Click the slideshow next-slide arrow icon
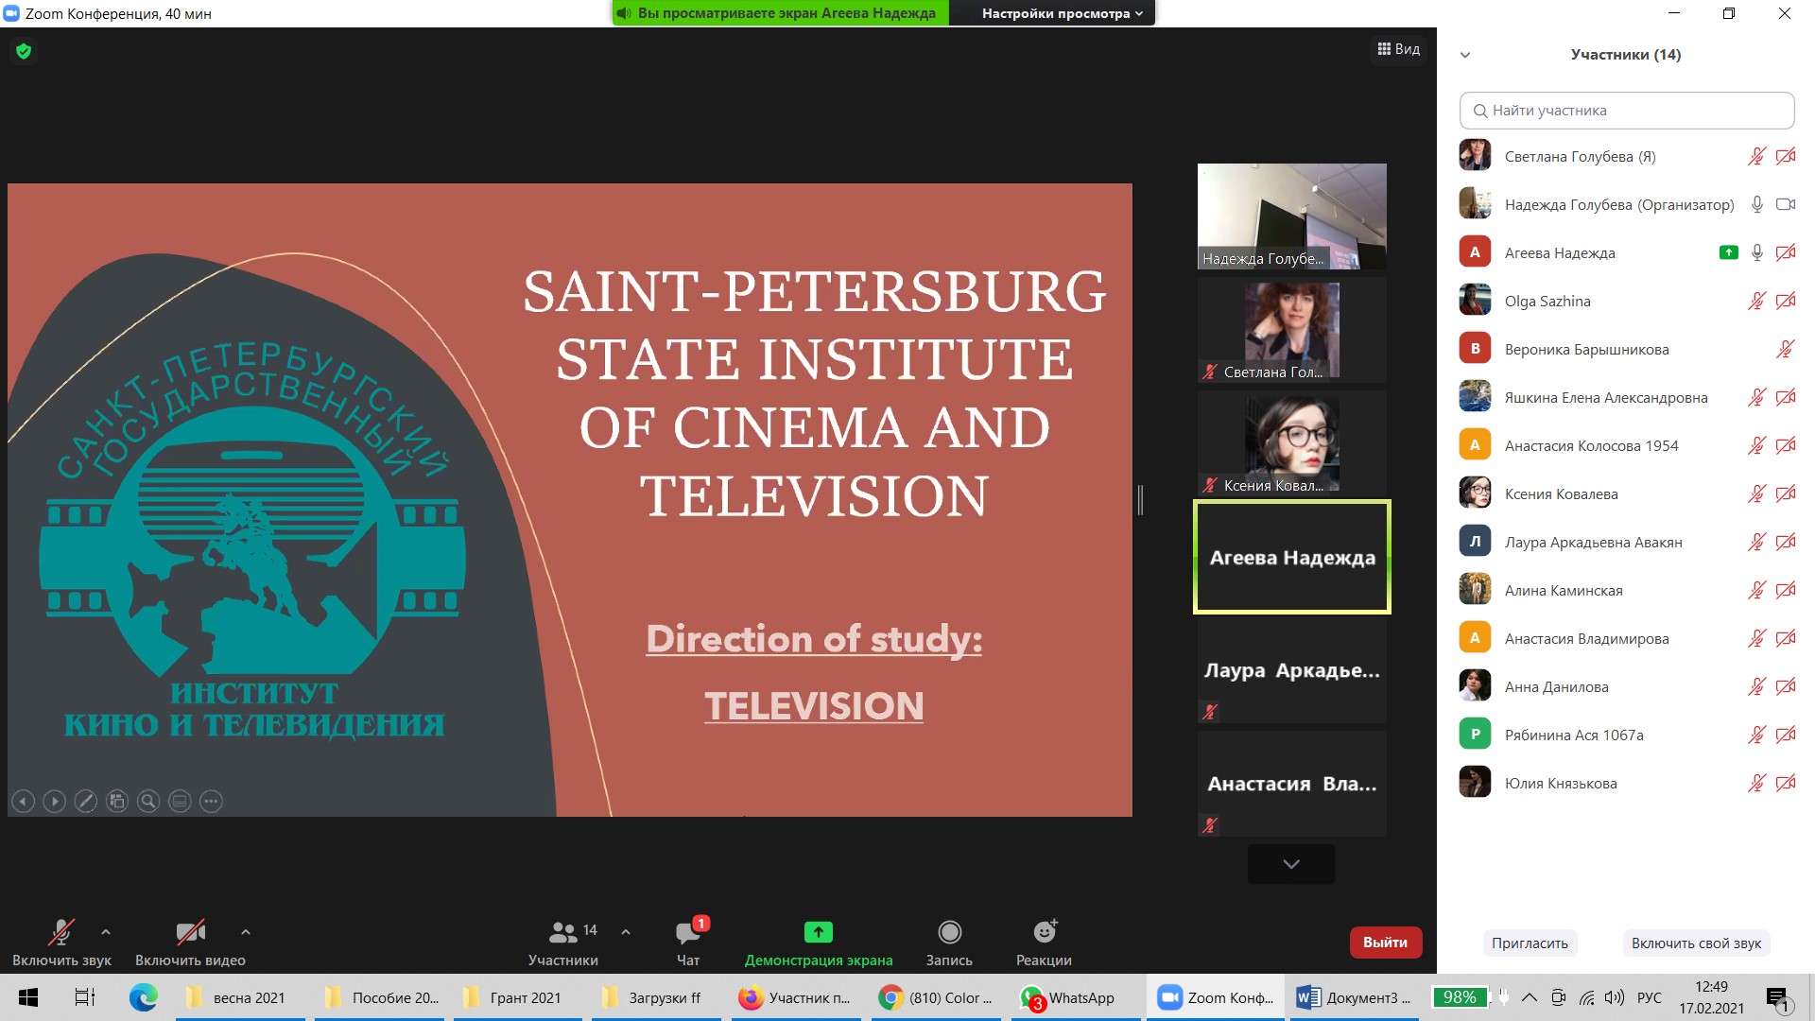 pos(55,802)
